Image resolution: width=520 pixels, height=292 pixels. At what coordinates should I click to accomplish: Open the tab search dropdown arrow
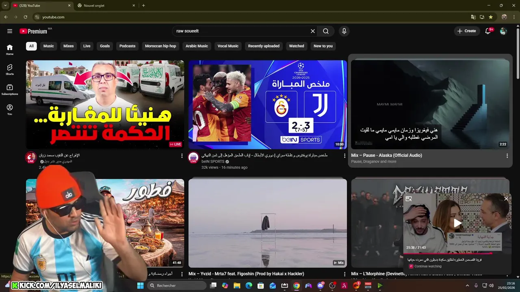tap(5, 5)
